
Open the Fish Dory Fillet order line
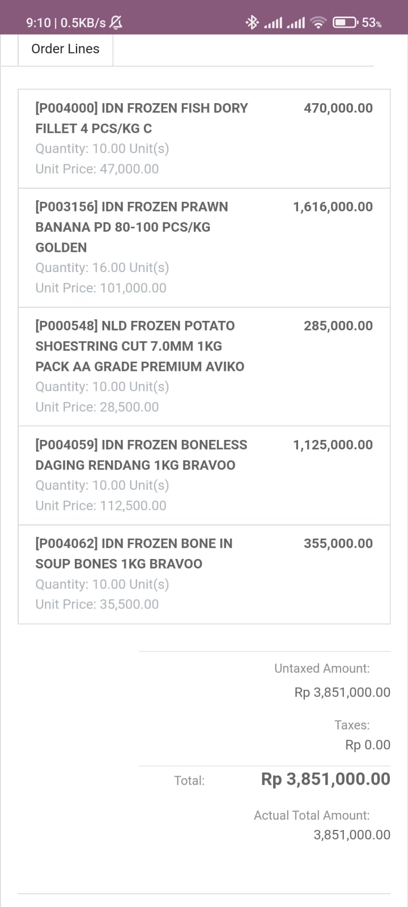click(x=142, y=118)
